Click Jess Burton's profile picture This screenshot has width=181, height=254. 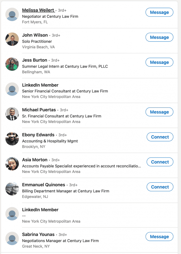(x=12, y=64)
